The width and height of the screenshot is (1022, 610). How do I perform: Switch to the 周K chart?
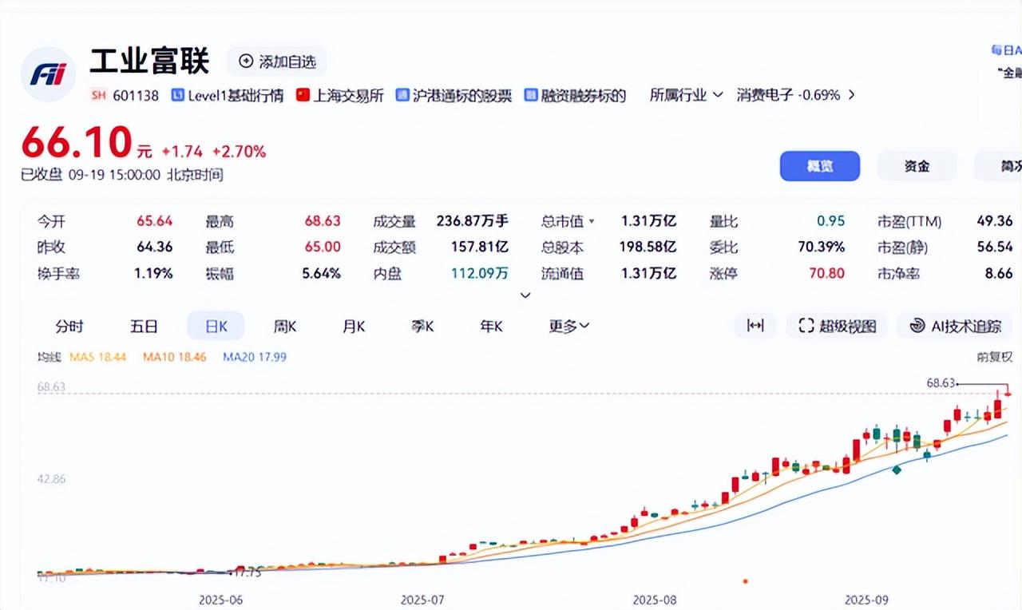(285, 326)
